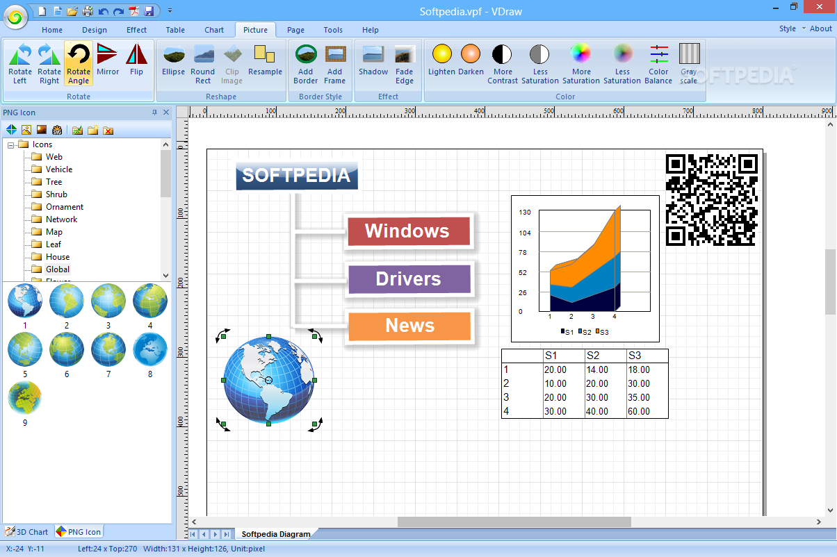Select the Global folder
837x557 pixels.
point(58,269)
